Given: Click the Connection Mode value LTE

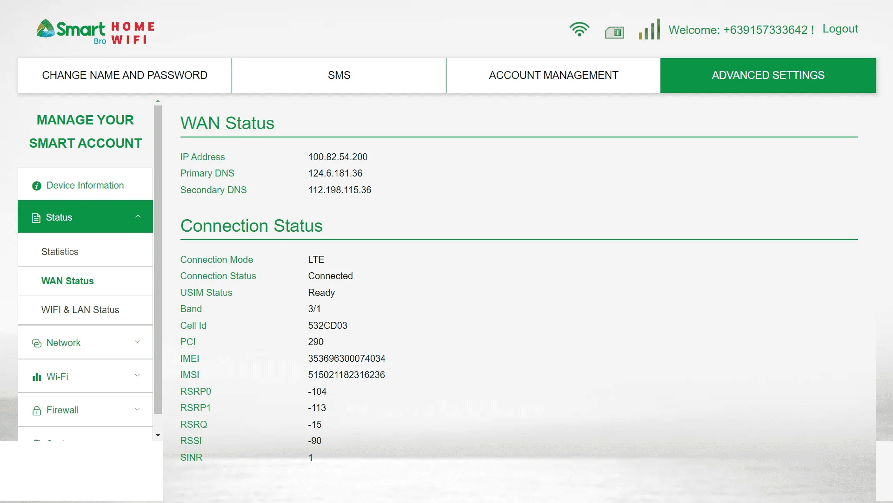Looking at the screenshot, I should 316,260.
